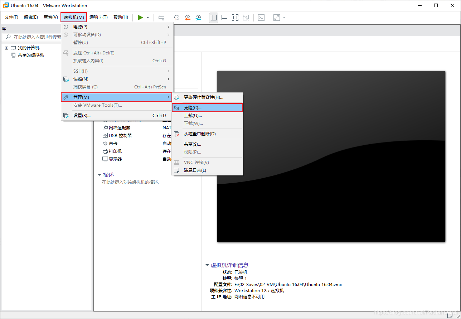Click the 配置文件 path text
Viewport: 461px width, 319px height.
pos(288,285)
